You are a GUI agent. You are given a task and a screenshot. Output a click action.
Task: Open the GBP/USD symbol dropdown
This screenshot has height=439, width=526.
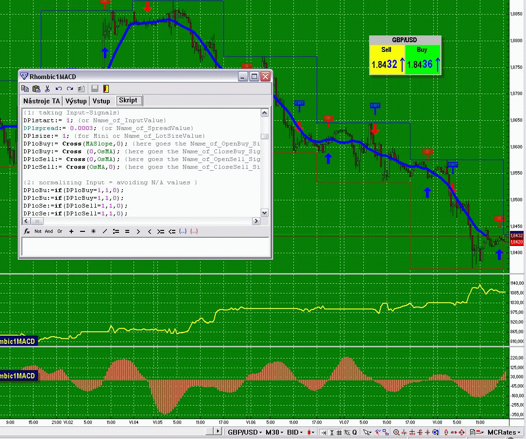click(245, 432)
